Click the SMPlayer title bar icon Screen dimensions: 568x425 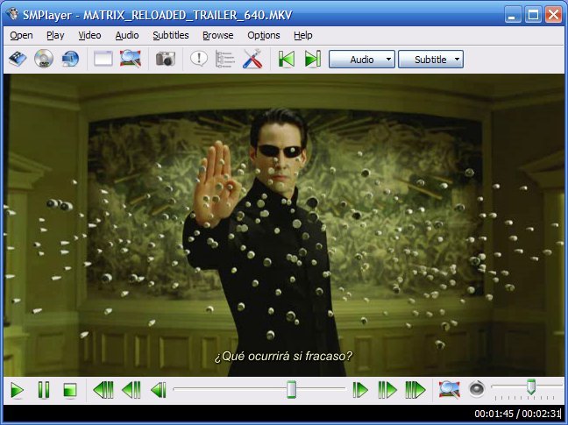pyautogui.click(x=12, y=14)
